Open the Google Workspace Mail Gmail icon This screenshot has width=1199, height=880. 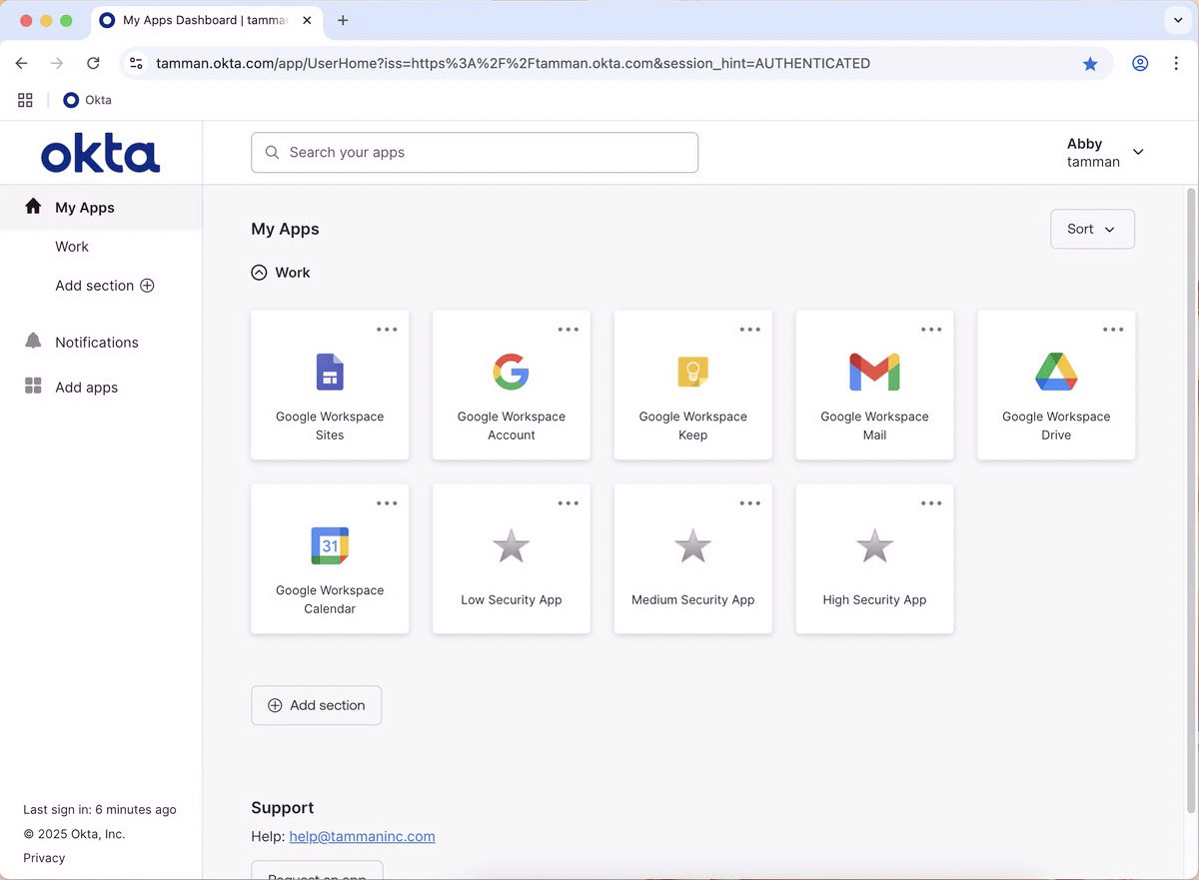pyautogui.click(x=874, y=372)
